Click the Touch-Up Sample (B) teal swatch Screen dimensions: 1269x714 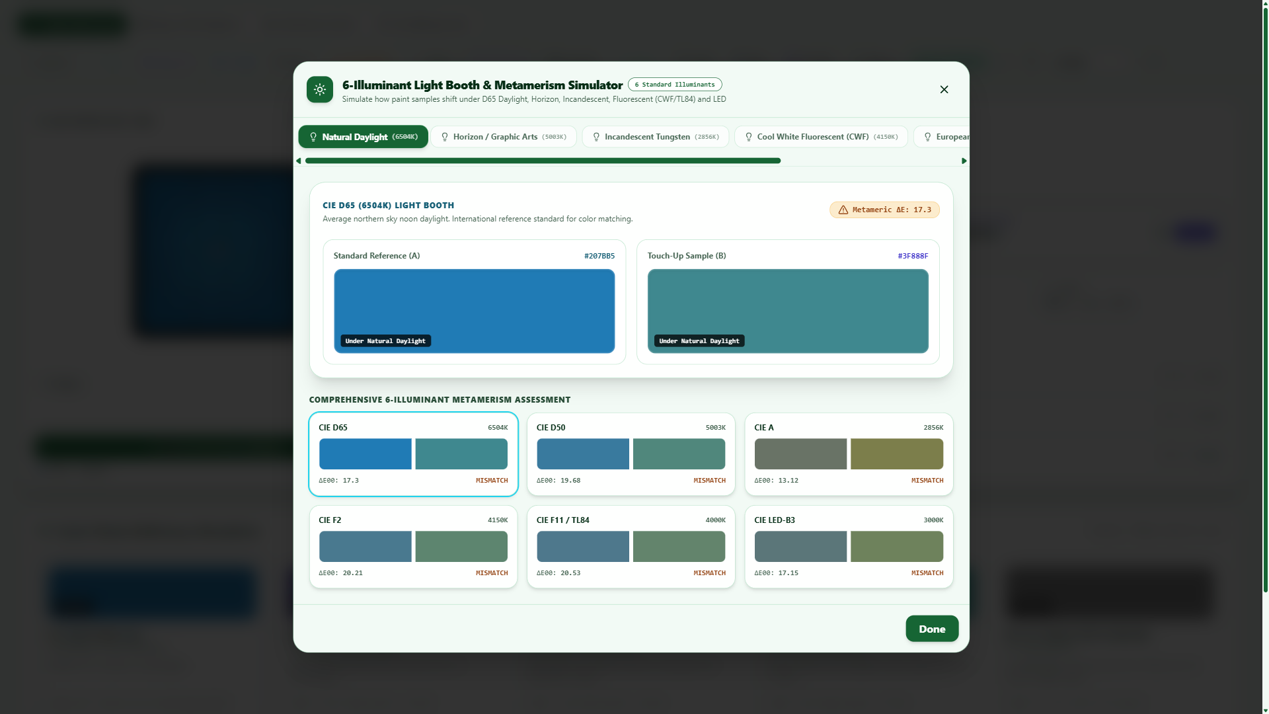pos(788,311)
